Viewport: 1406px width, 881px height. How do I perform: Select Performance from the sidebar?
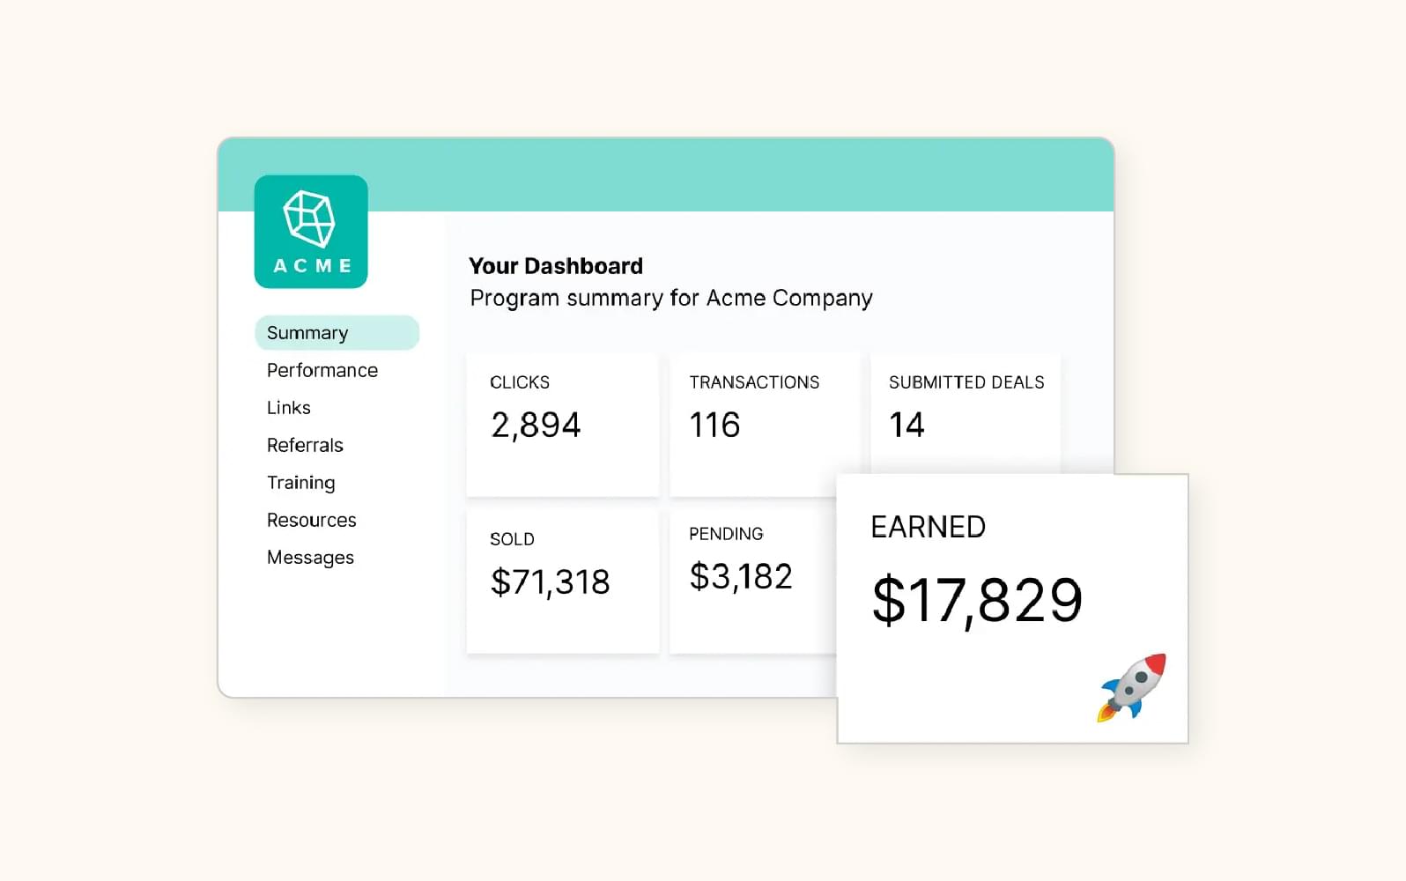pyautogui.click(x=321, y=370)
